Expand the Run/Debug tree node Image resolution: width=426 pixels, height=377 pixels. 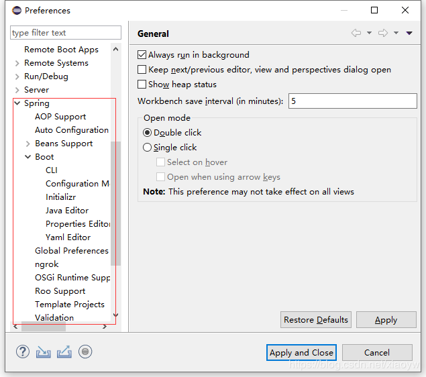(17, 76)
